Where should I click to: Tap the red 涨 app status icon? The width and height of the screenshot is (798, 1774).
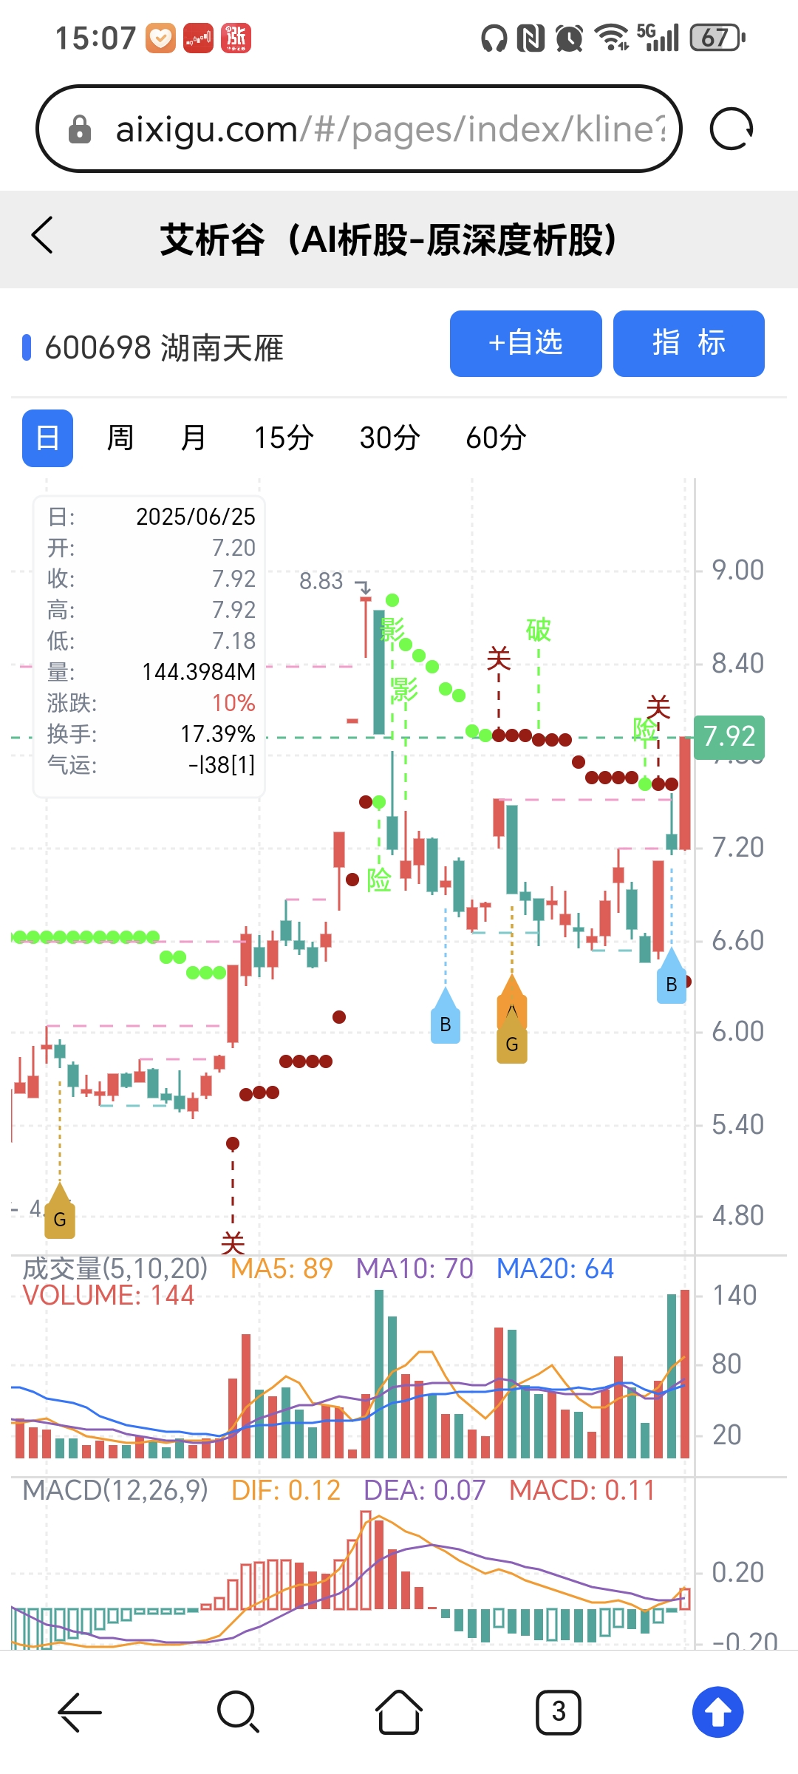click(236, 38)
